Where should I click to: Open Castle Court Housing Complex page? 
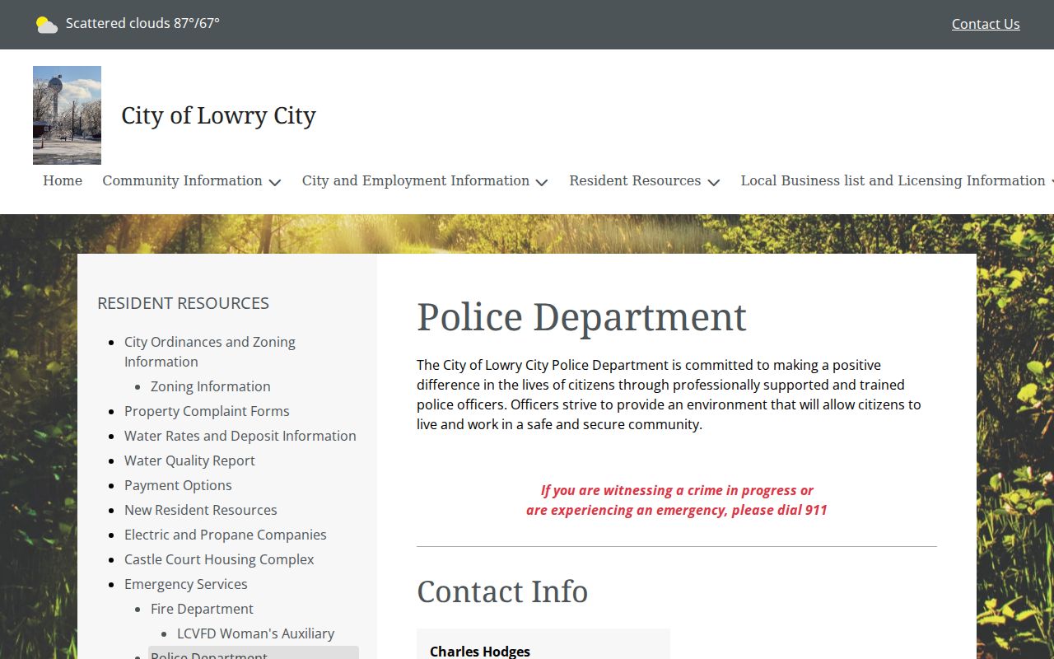point(219,559)
